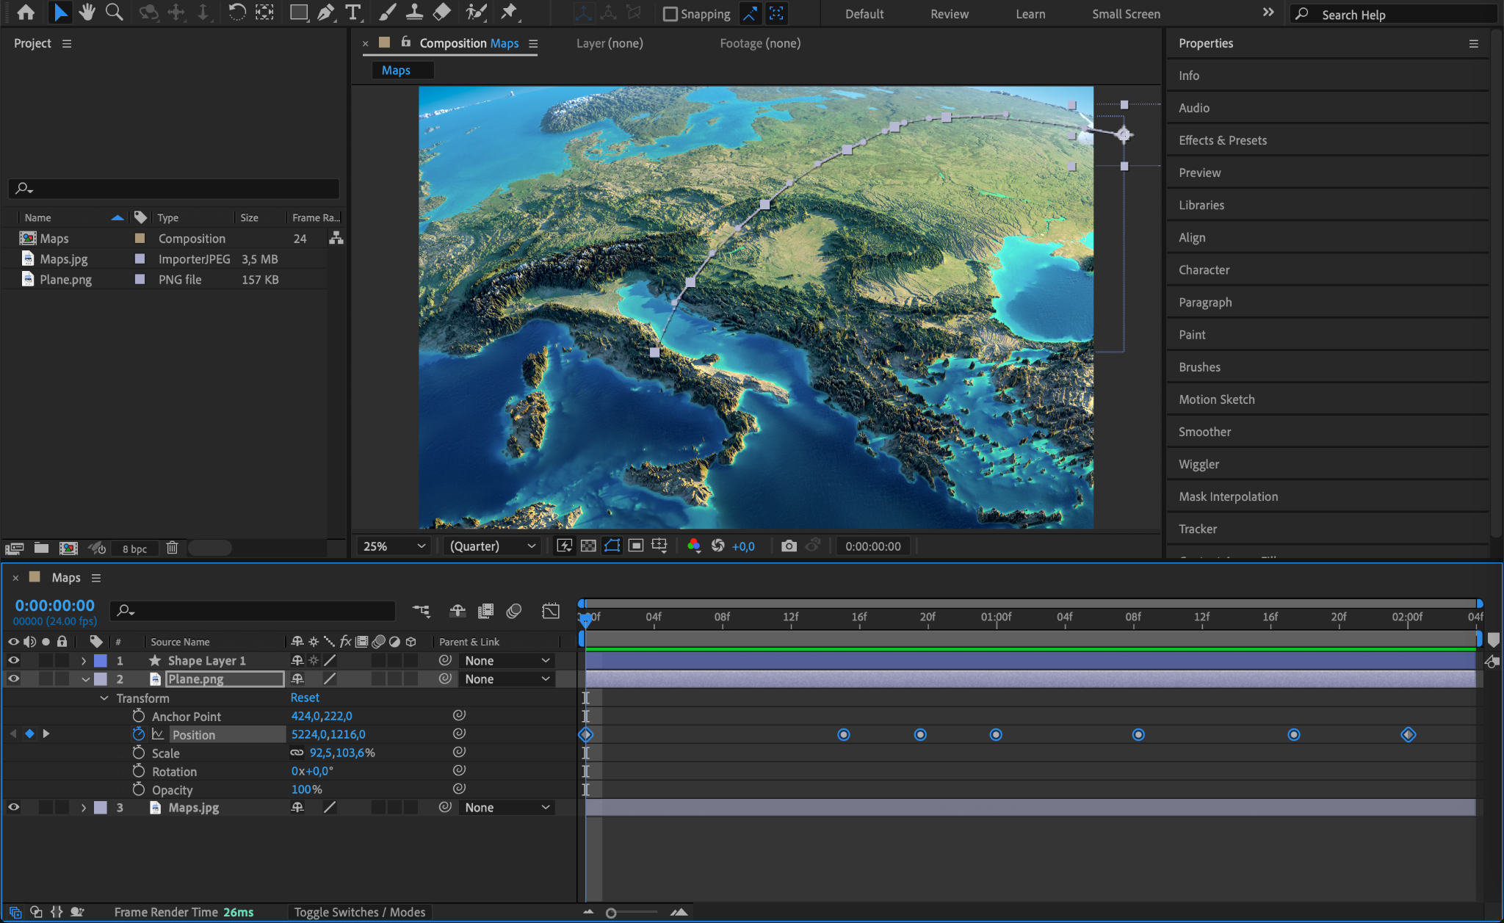Image resolution: width=1504 pixels, height=923 pixels.
Task: Toggle Position stopwatch on Plane.png
Action: 138,734
